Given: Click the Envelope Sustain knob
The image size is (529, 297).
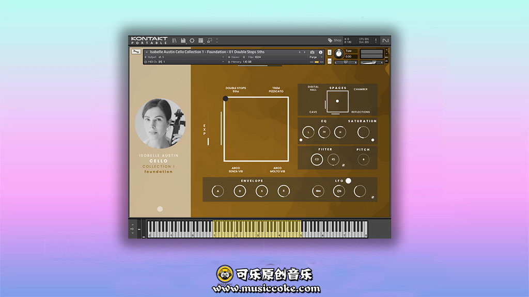Looking at the screenshot, I should pos(262,191).
